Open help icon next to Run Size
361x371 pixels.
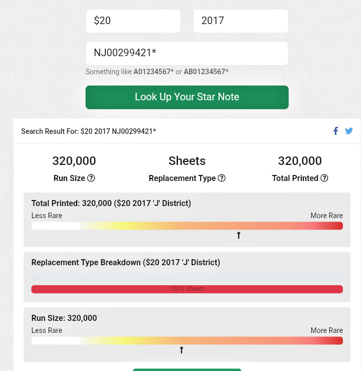[91, 178]
